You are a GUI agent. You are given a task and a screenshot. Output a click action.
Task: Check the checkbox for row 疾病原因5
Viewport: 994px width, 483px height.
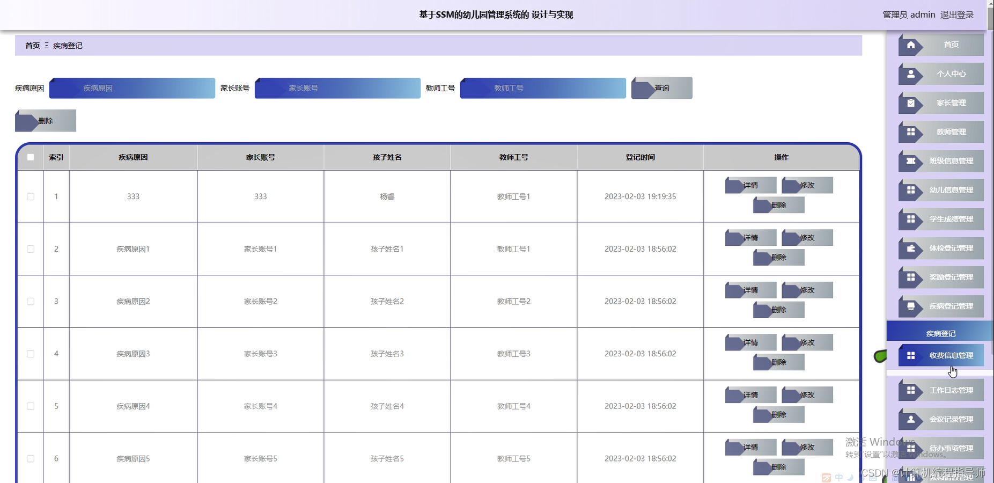(x=31, y=459)
